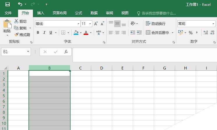Open the font color palette arrow
Viewport: 217px width, 130px height.
91,33
